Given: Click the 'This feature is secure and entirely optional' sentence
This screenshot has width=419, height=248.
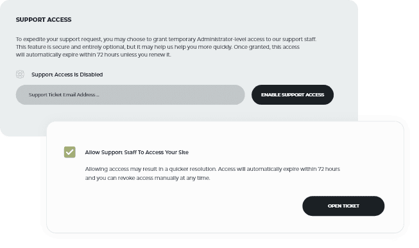Looking at the screenshot, I should coord(70,47).
